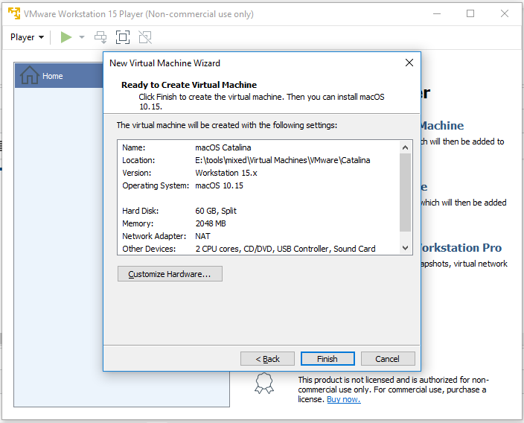Select the Home tab in library

pyautogui.click(x=59, y=75)
